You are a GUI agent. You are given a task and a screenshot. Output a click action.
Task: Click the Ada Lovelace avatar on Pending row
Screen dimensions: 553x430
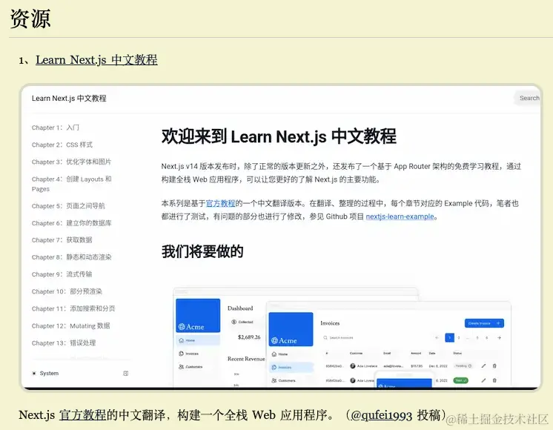(x=352, y=365)
